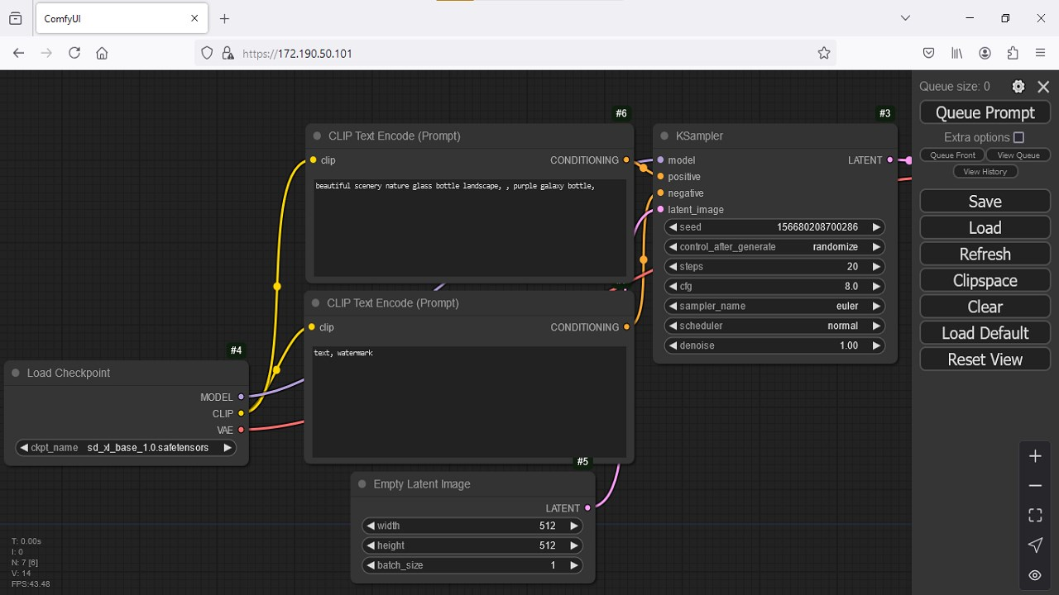
Task: Open a new browser tab
Action: point(224,18)
